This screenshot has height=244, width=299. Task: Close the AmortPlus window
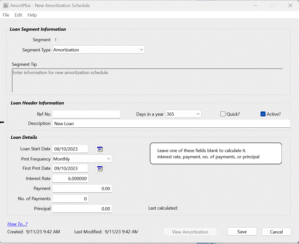(x=290, y=6)
